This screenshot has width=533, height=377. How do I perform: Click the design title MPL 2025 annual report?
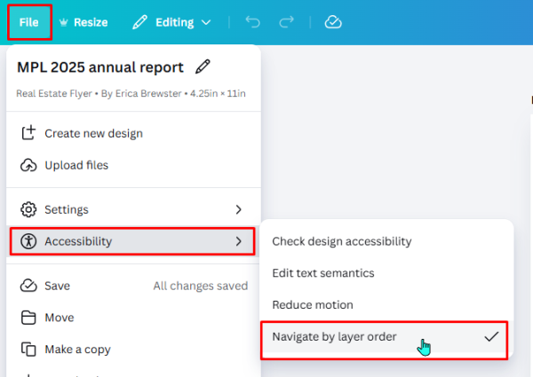tap(100, 67)
